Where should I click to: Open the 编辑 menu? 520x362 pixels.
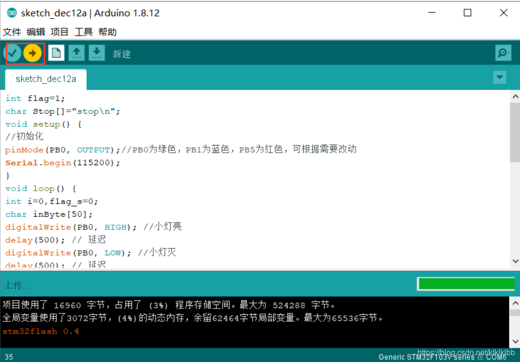[x=36, y=32]
